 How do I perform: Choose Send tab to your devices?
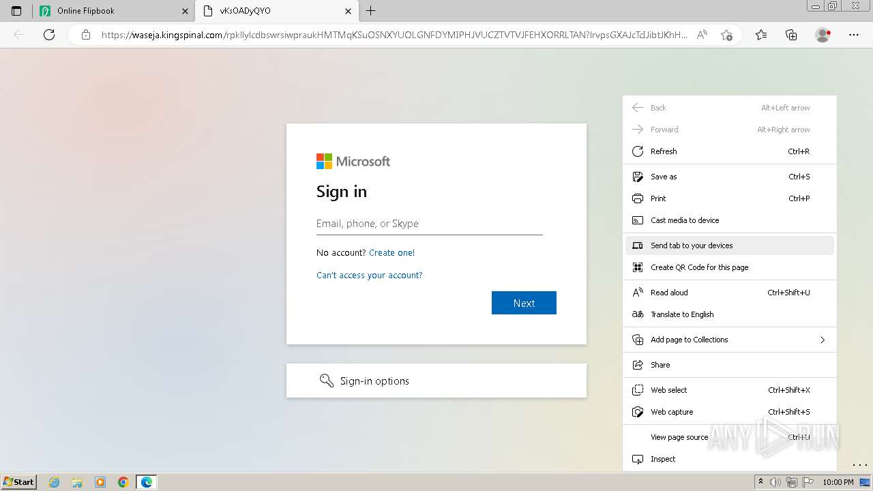730,245
